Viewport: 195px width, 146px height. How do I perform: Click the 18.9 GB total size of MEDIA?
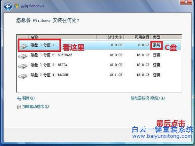coord(116,65)
